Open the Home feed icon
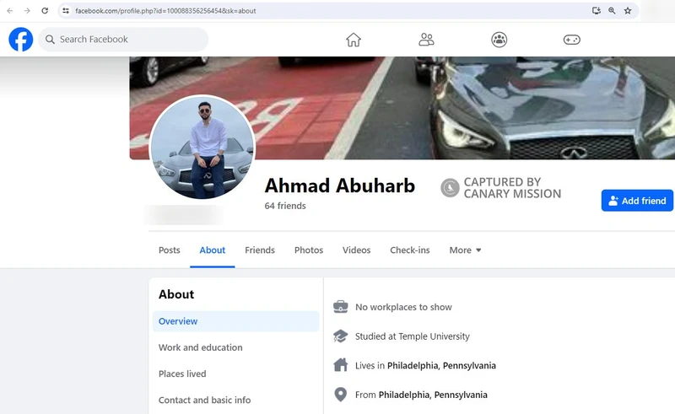The height and width of the screenshot is (414, 675). click(354, 40)
